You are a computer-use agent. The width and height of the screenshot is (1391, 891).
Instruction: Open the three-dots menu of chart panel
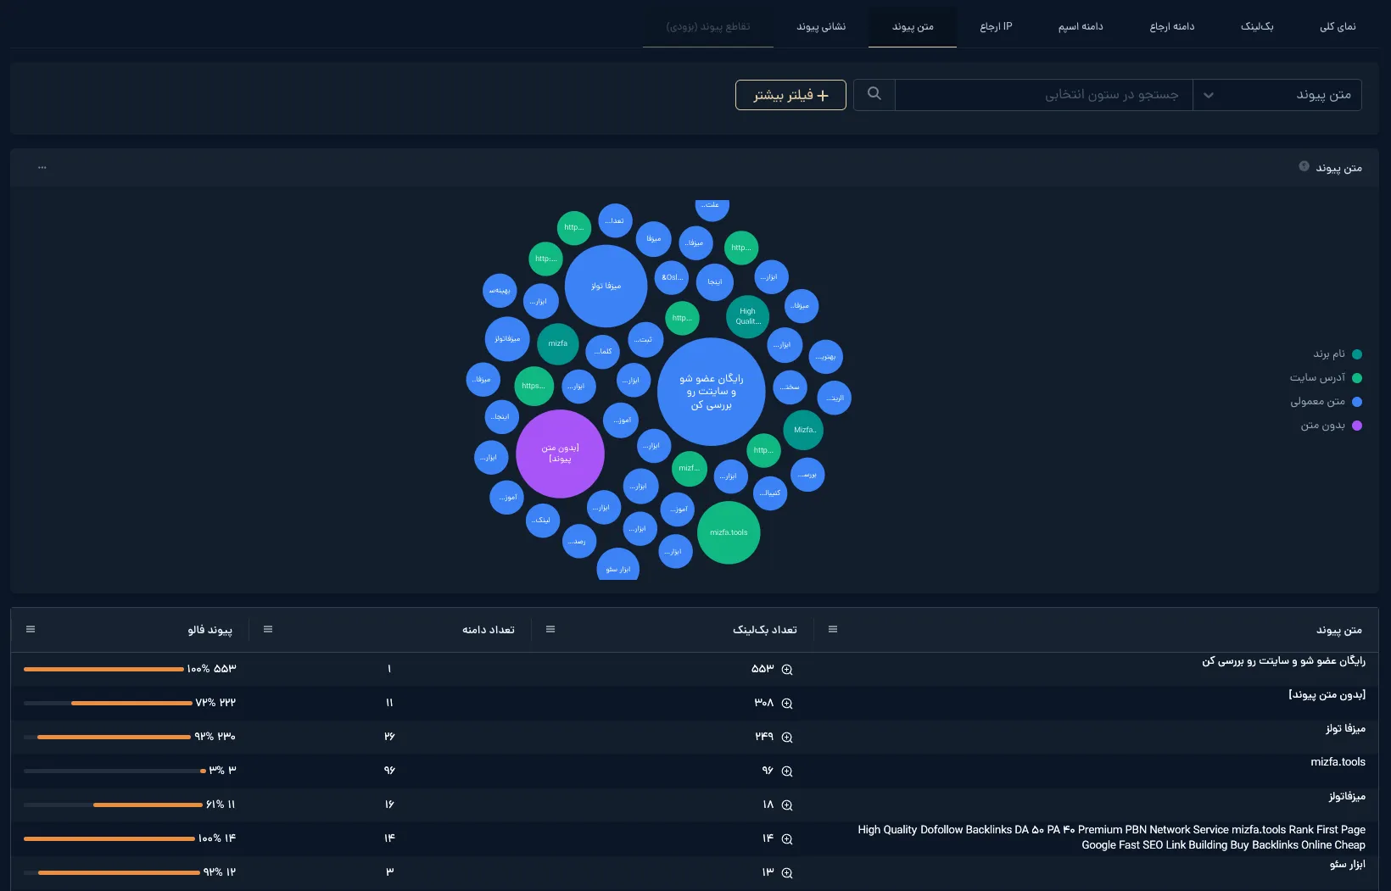pyautogui.click(x=42, y=167)
